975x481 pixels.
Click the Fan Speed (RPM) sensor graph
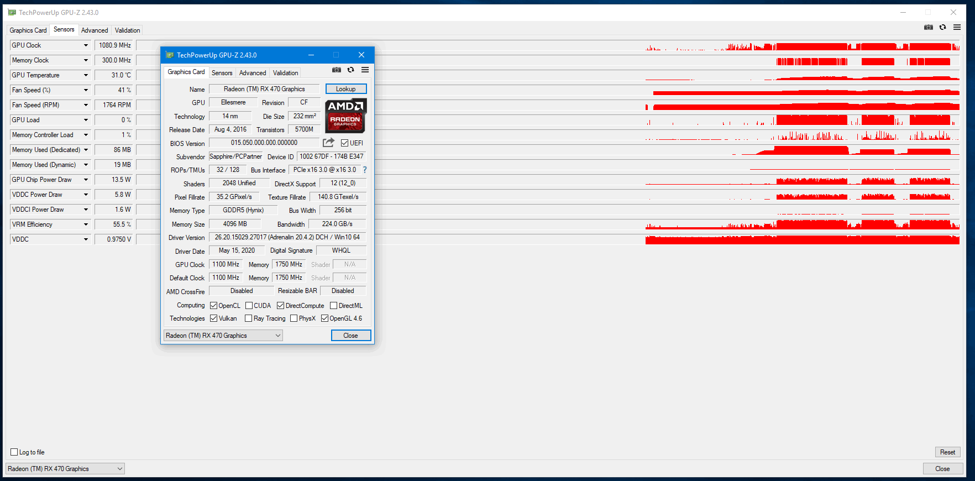pos(548,105)
